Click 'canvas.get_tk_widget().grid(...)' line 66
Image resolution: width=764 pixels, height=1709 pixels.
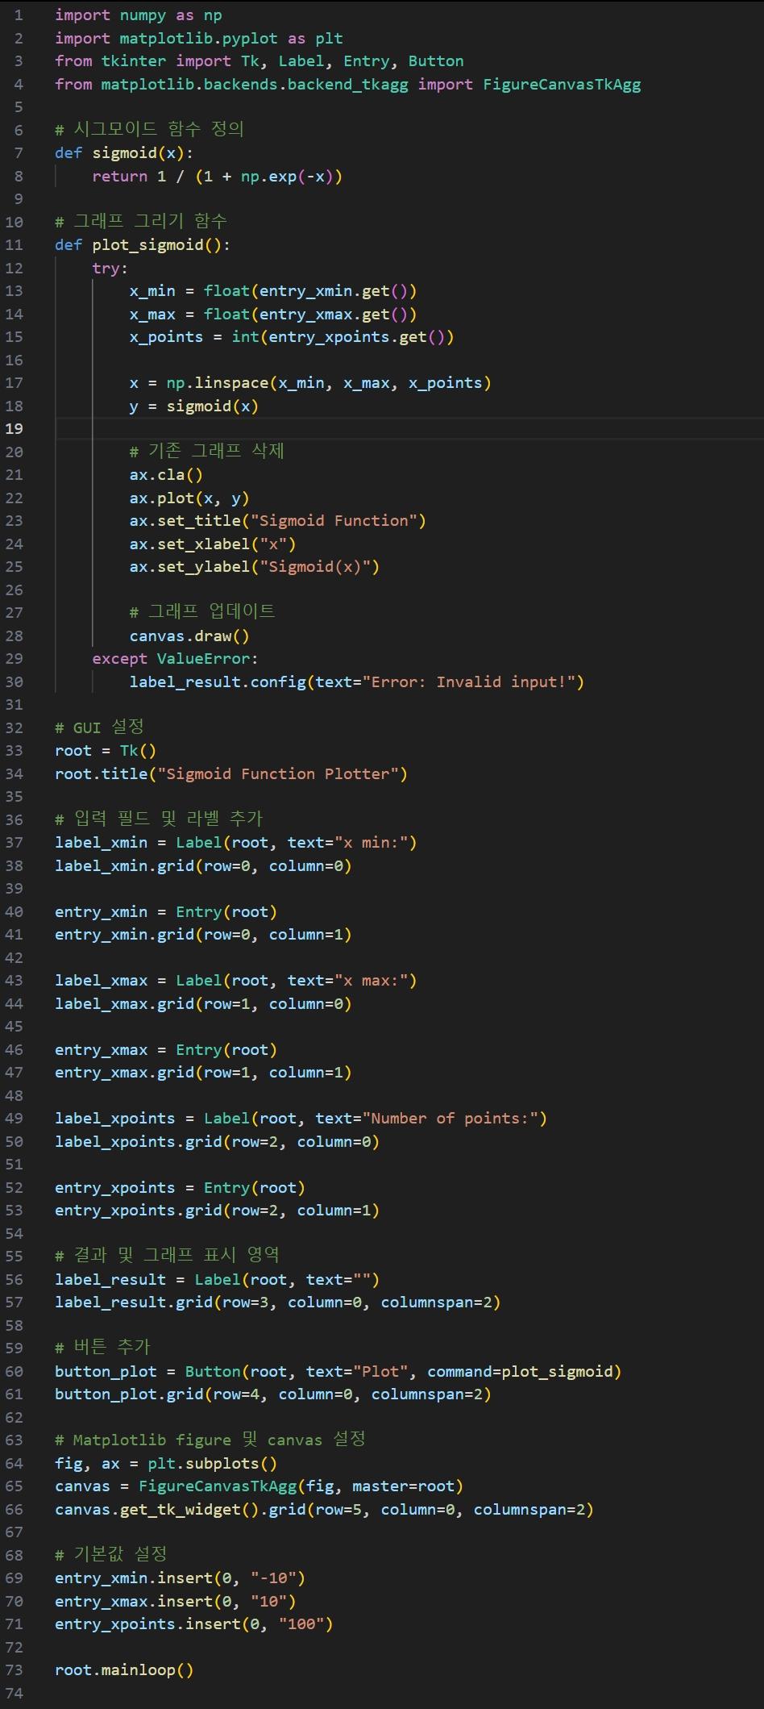click(x=325, y=1509)
